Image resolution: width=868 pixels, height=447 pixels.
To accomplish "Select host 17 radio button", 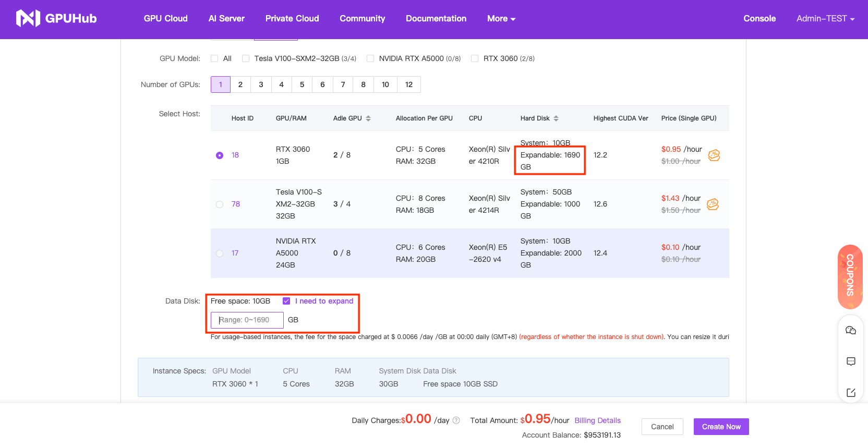I will [220, 253].
